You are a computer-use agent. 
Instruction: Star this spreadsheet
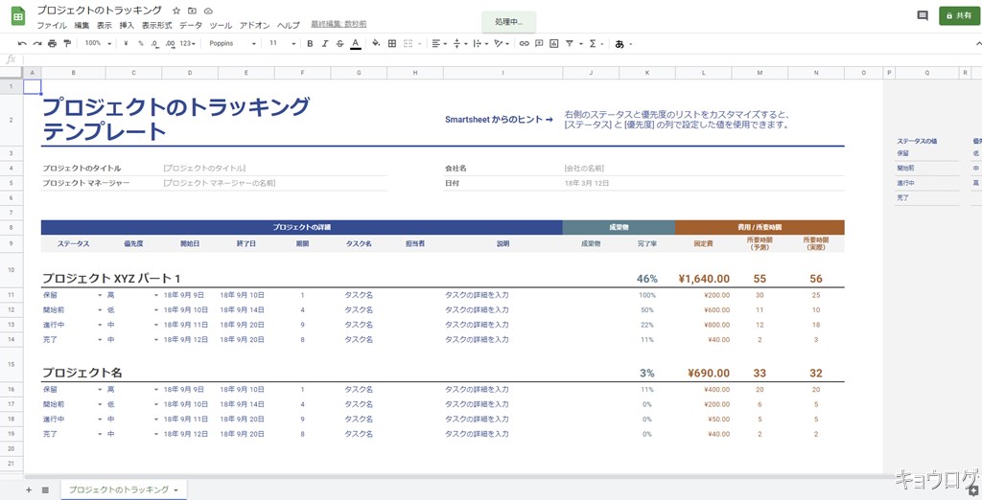click(x=176, y=11)
